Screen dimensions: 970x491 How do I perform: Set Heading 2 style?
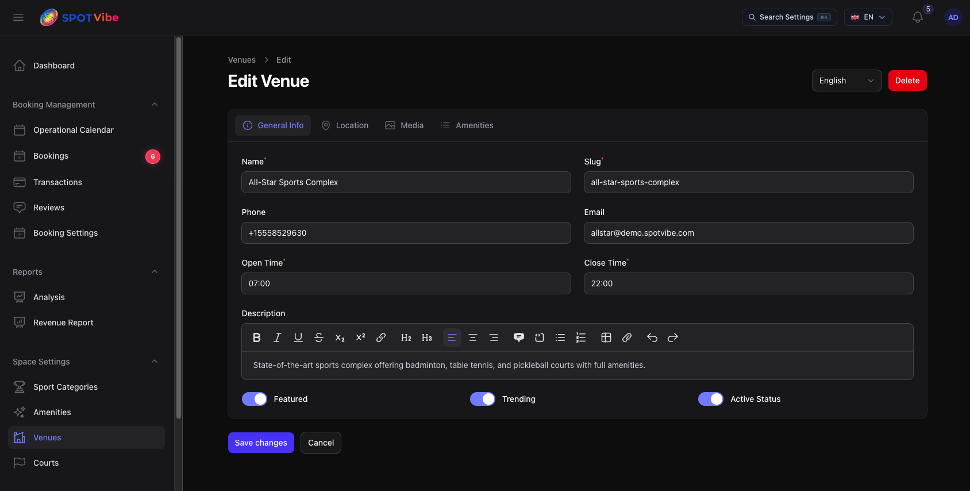point(406,337)
